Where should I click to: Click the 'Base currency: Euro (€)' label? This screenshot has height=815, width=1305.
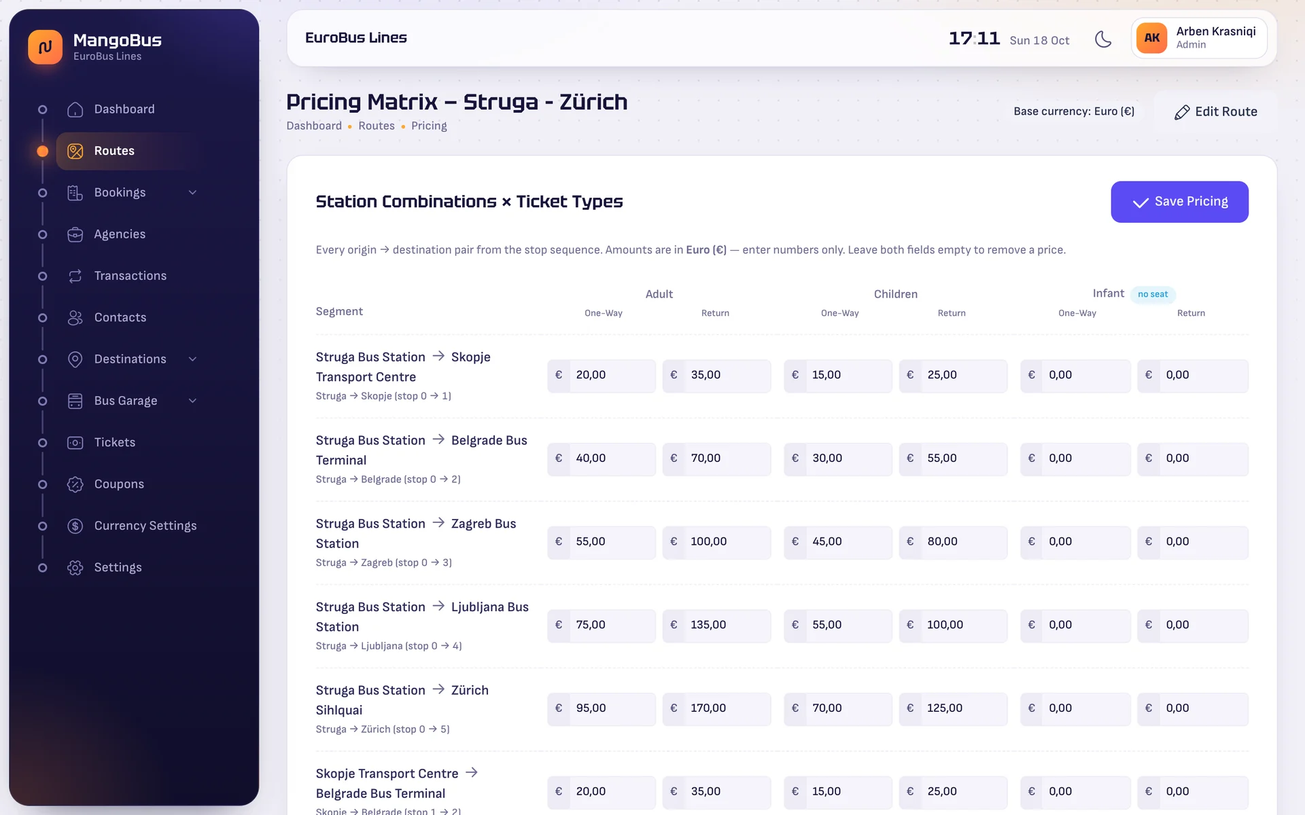pyautogui.click(x=1074, y=111)
